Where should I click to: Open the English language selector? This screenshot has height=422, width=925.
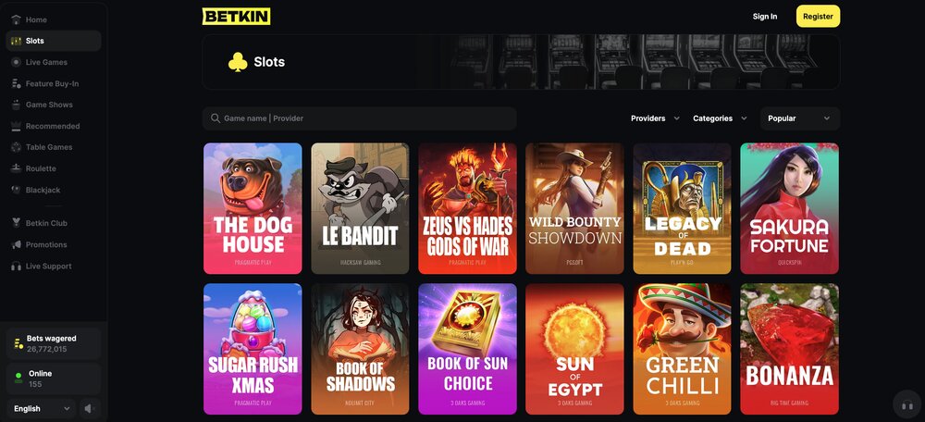click(42, 408)
